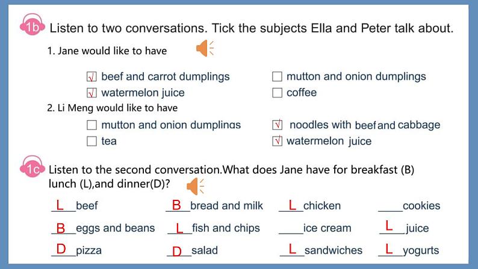
Task: Select the blank before cookies
Action: click(x=391, y=207)
